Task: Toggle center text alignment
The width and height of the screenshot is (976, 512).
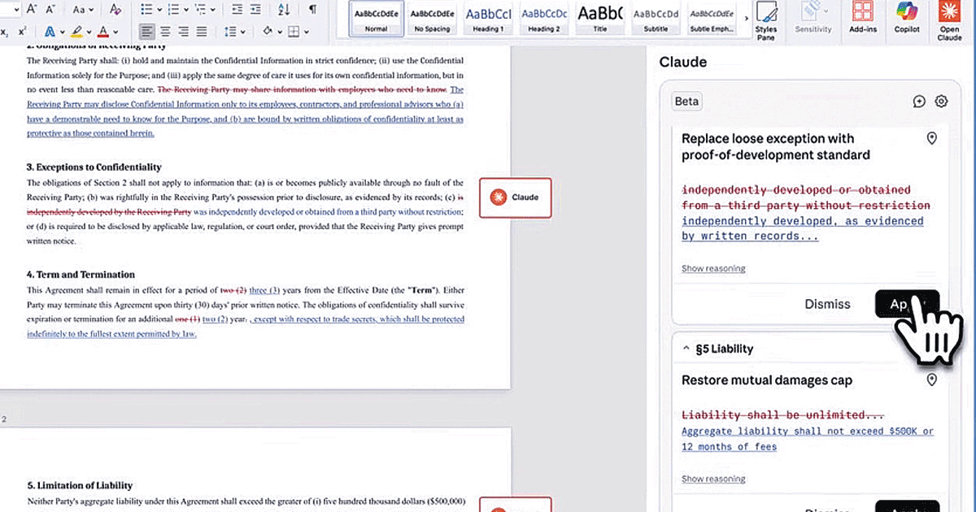Action: (165, 32)
